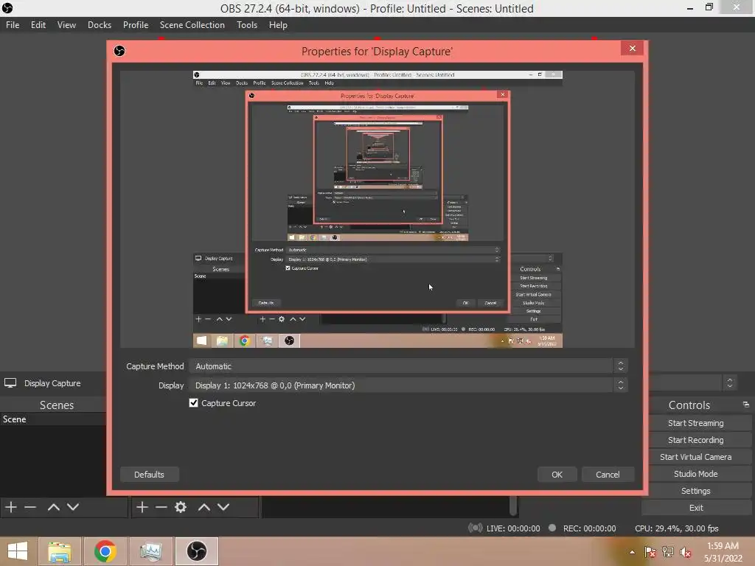Click the OBS logo in Properties title bar
This screenshot has width=755, height=566.
point(119,51)
